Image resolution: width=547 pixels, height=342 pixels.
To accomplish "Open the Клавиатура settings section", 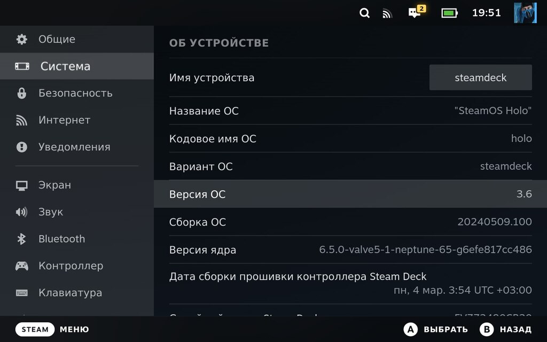I will (70, 293).
